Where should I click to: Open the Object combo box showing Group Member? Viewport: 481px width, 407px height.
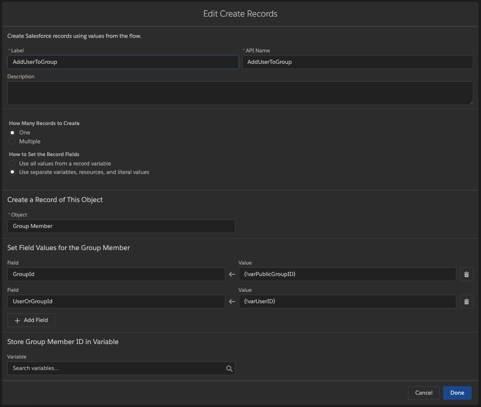121,226
